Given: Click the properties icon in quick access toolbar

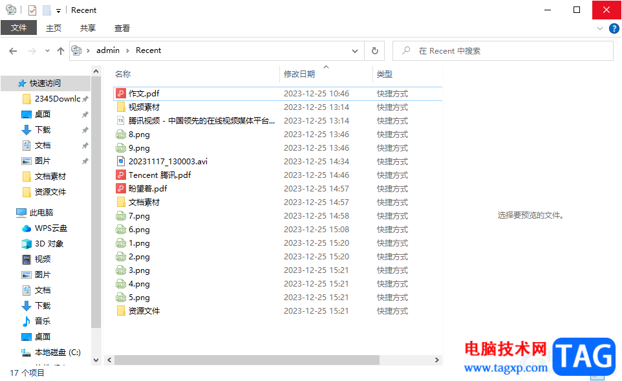Looking at the screenshot, I should 32,10.
